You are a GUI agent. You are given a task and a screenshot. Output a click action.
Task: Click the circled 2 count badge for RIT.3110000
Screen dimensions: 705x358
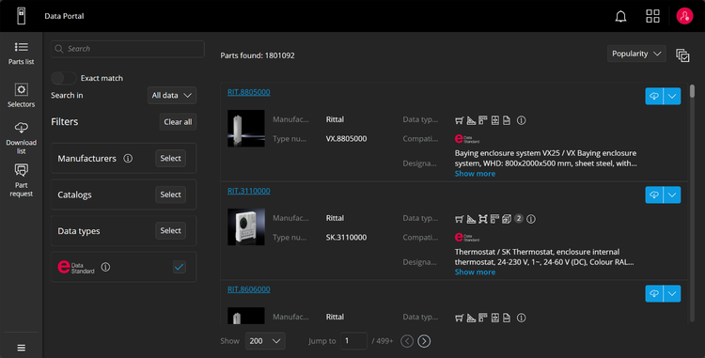pos(518,218)
